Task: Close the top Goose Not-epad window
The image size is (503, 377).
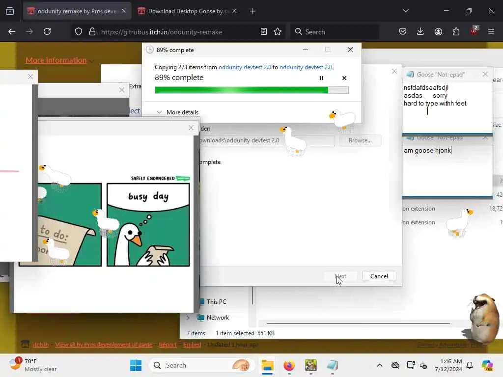Action: click(x=485, y=75)
